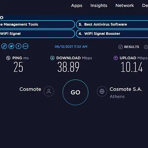148x148 pixels.
Task: Click the ping icon
Action: (x=8, y=58)
